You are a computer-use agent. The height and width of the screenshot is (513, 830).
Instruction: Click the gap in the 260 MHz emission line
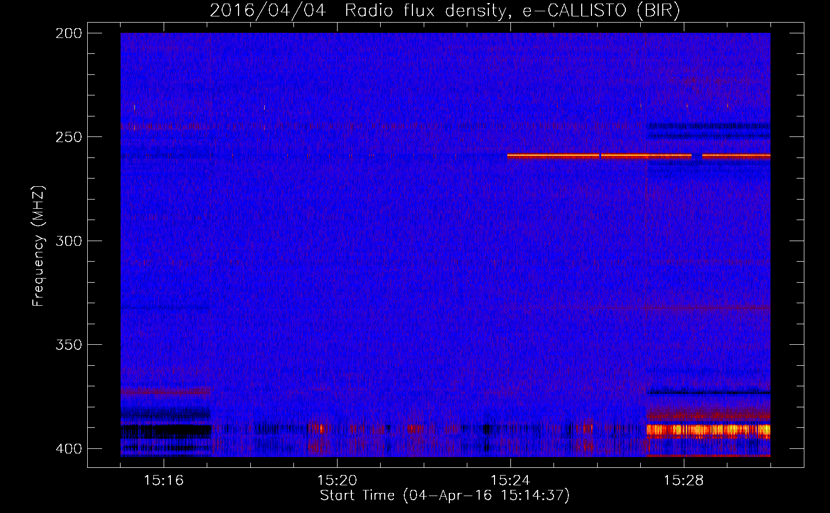(x=697, y=155)
